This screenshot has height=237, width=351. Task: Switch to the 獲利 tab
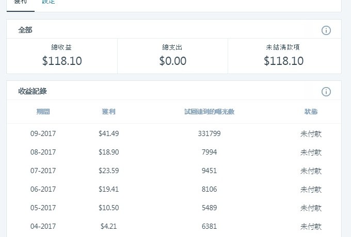point(21,2)
